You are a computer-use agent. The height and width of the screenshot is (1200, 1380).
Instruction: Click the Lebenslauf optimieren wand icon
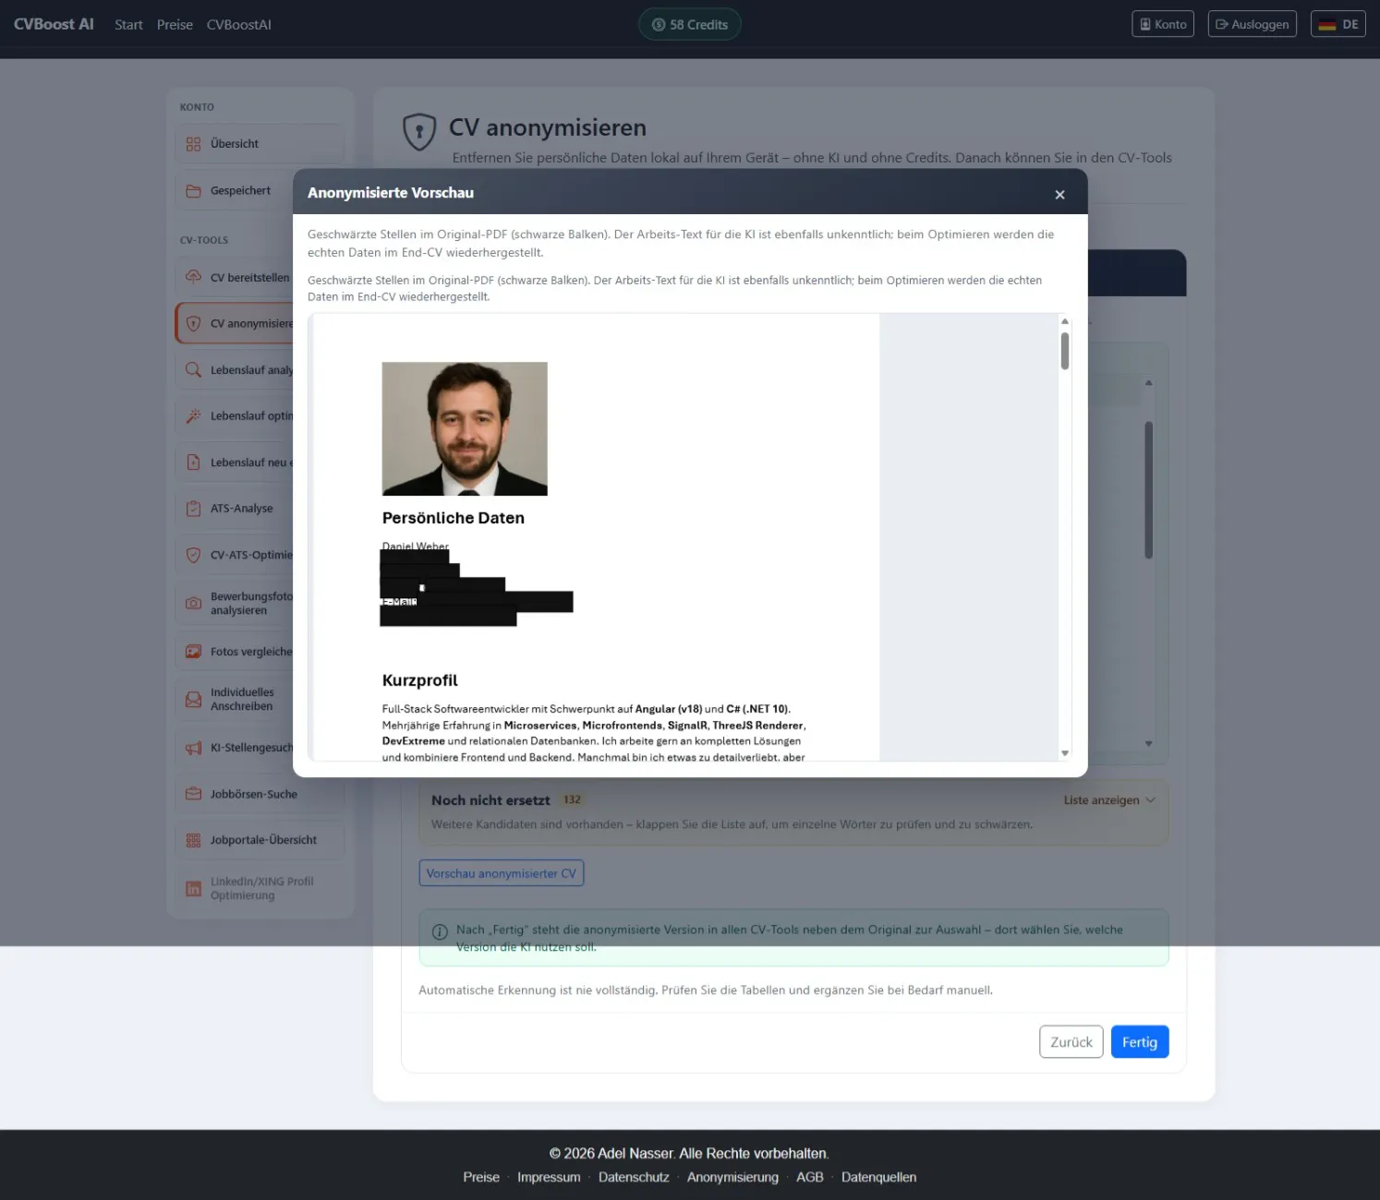point(193,416)
